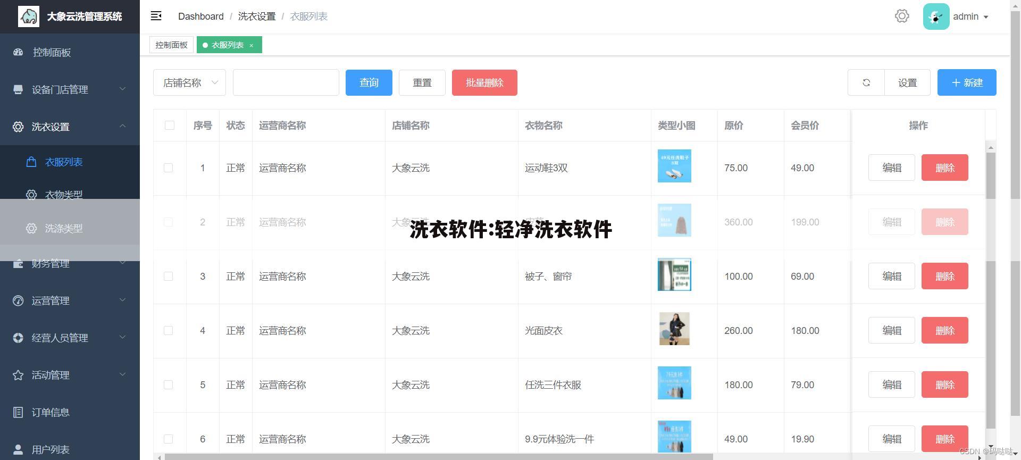This screenshot has height=460, width=1021.
Task: Click the 洗涤类型 gear icon in sidebar
Action: pos(31,228)
